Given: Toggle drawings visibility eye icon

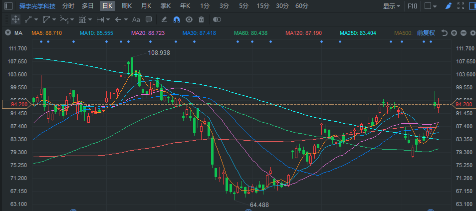Looking at the screenshot, I should 189,19.
